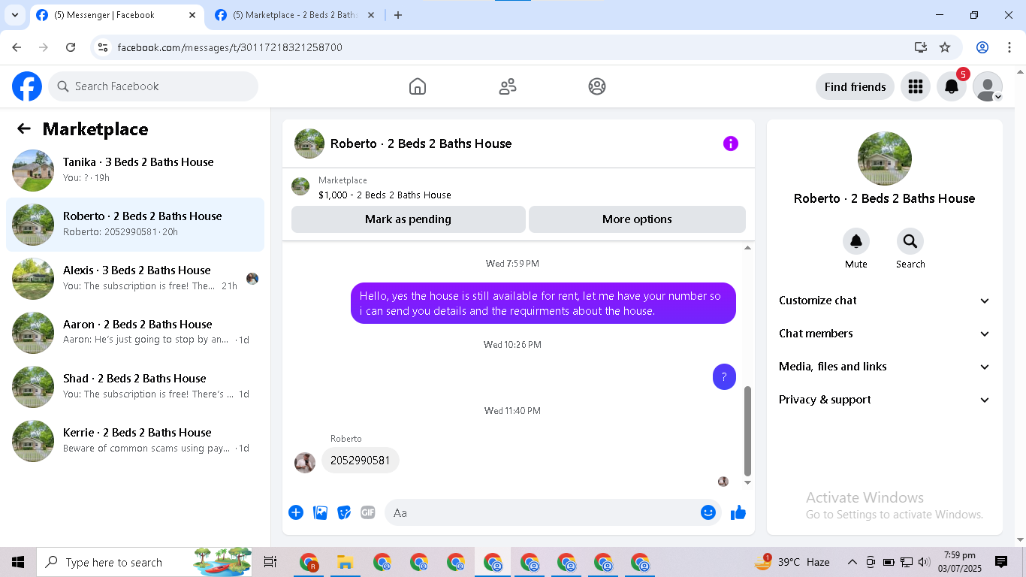Screen dimensions: 1026x577
Task: Expand Chat members section
Action: (884, 334)
